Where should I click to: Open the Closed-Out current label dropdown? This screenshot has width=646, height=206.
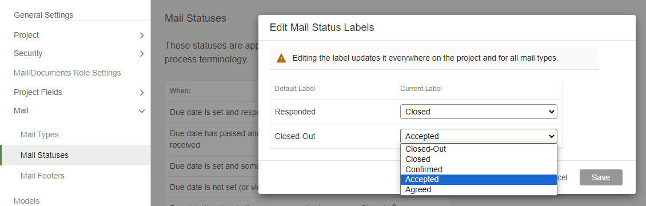478,136
